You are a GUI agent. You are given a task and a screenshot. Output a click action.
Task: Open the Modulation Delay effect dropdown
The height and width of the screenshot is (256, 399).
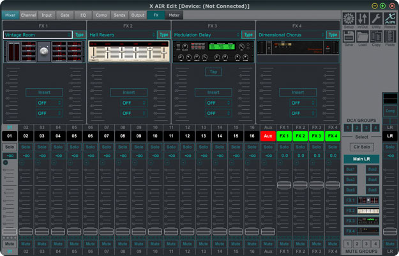[x=207, y=35]
